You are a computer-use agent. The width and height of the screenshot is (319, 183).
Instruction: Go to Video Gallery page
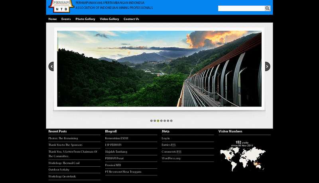click(109, 19)
